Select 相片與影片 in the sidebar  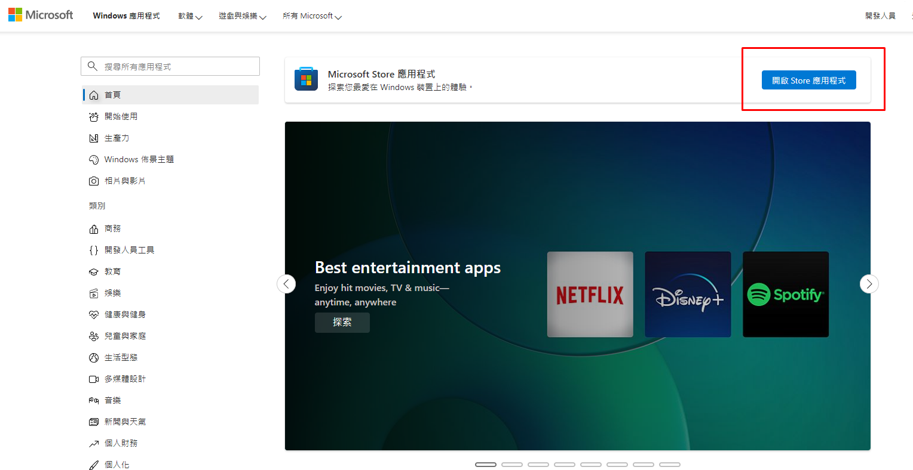170,181
